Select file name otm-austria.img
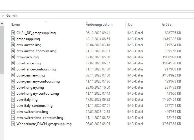The image size is (194, 140). tap(29, 45)
